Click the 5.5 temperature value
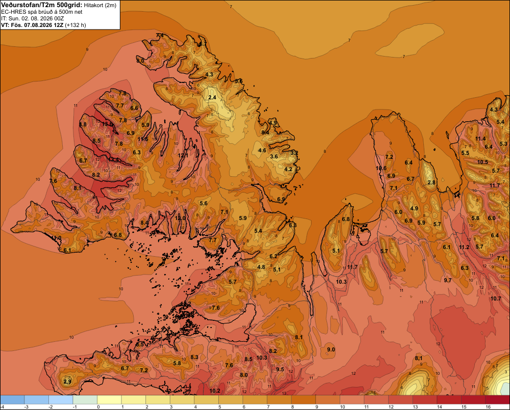This screenshot has width=510, height=410. [465, 153]
